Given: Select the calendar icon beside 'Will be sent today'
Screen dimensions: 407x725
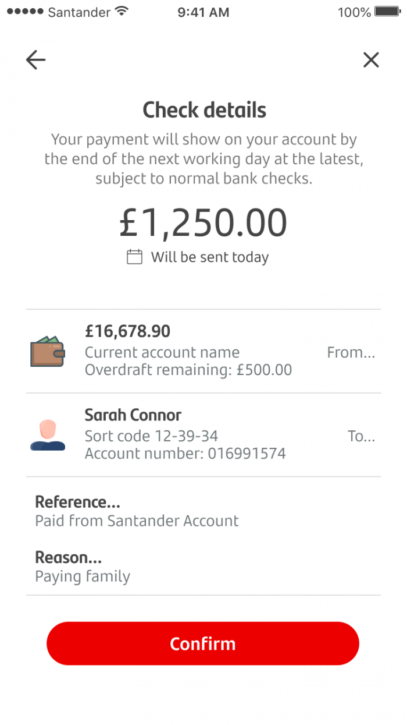Looking at the screenshot, I should coord(134,256).
